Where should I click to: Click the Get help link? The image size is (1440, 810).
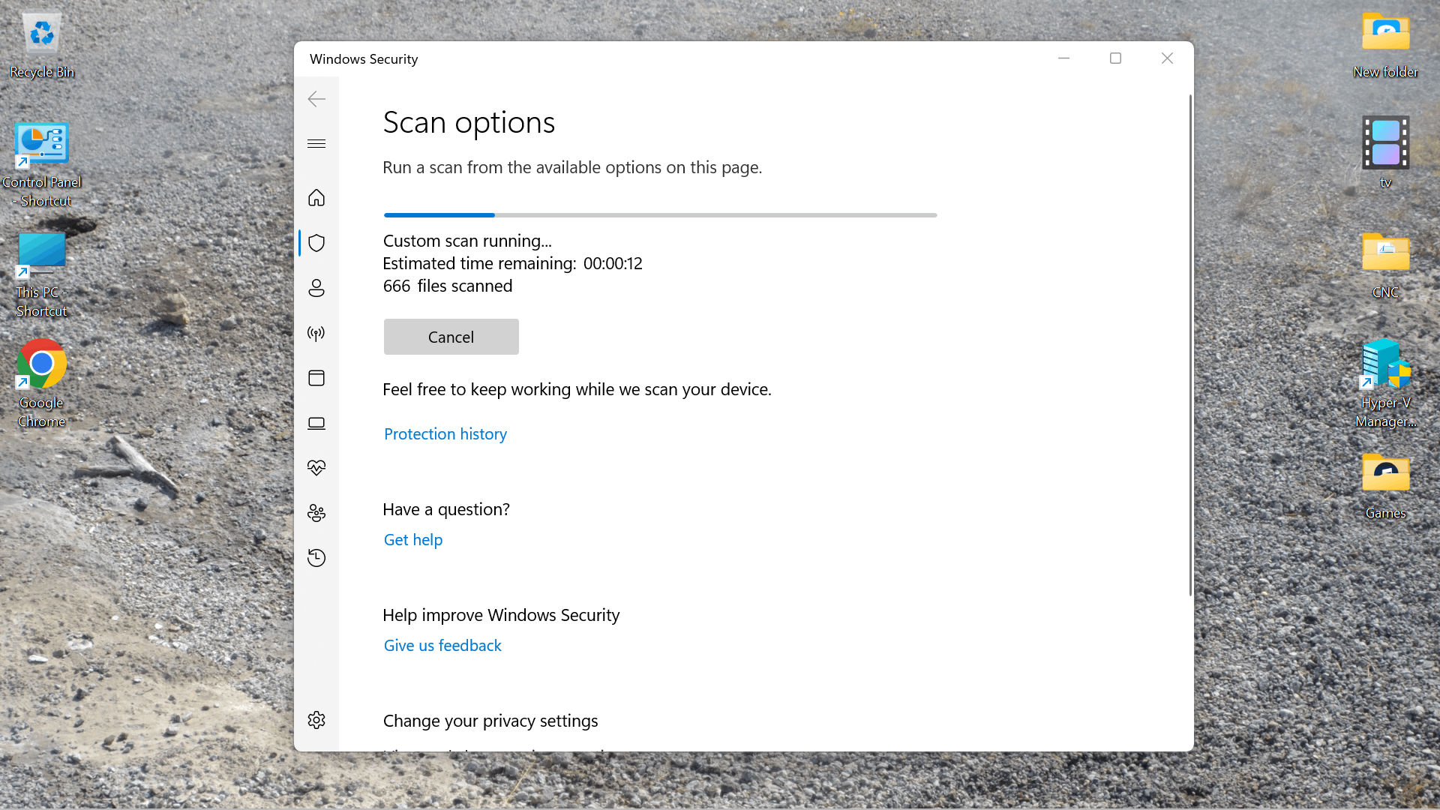[413, 540]
